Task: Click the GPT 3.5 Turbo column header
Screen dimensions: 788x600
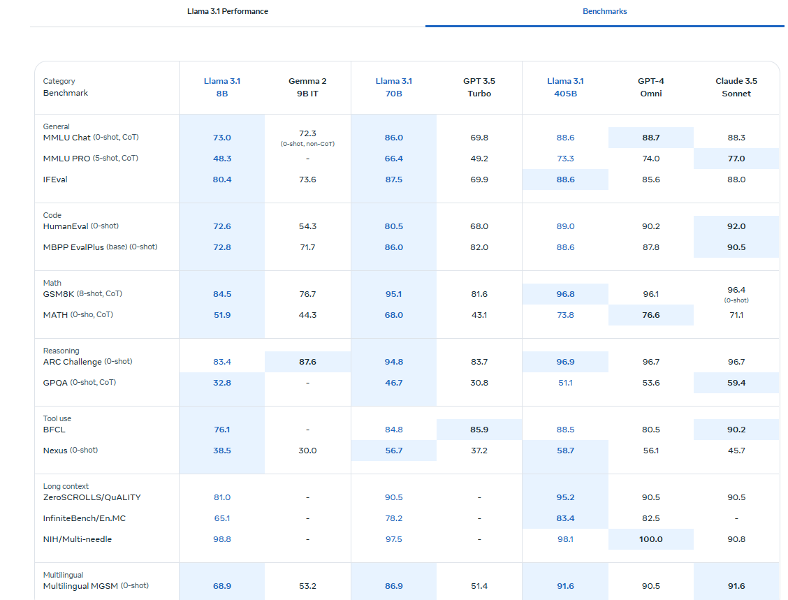Action: (479, 87)
